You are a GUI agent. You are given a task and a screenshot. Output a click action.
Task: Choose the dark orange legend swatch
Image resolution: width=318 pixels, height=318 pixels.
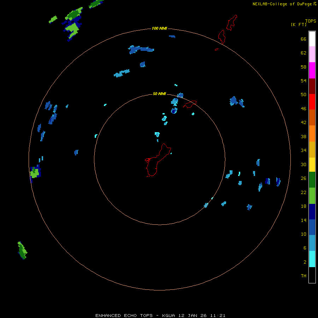pos(312,118)
